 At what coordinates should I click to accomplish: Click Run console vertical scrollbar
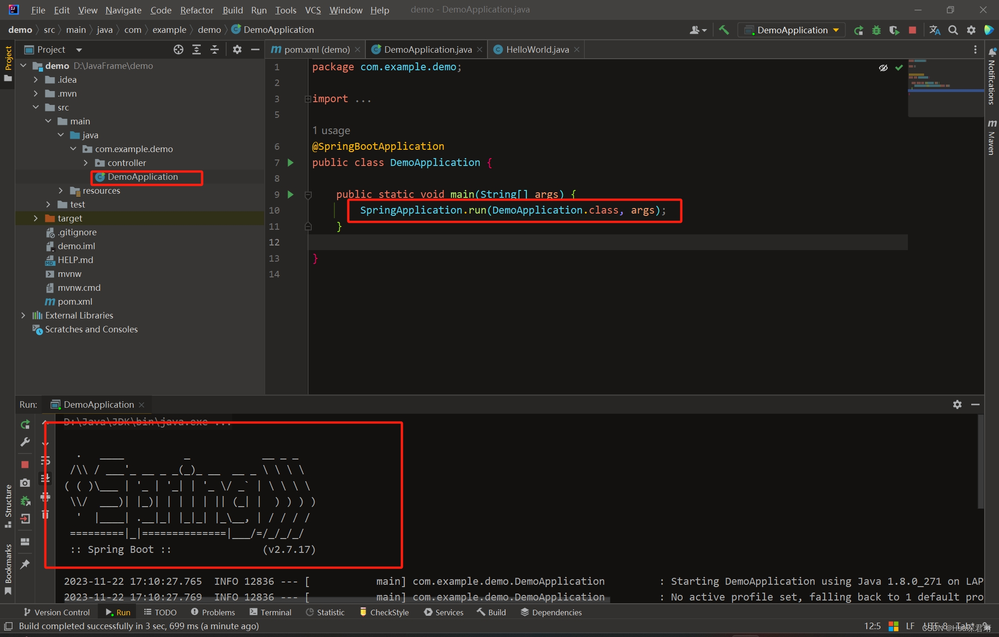coord(980,462)
